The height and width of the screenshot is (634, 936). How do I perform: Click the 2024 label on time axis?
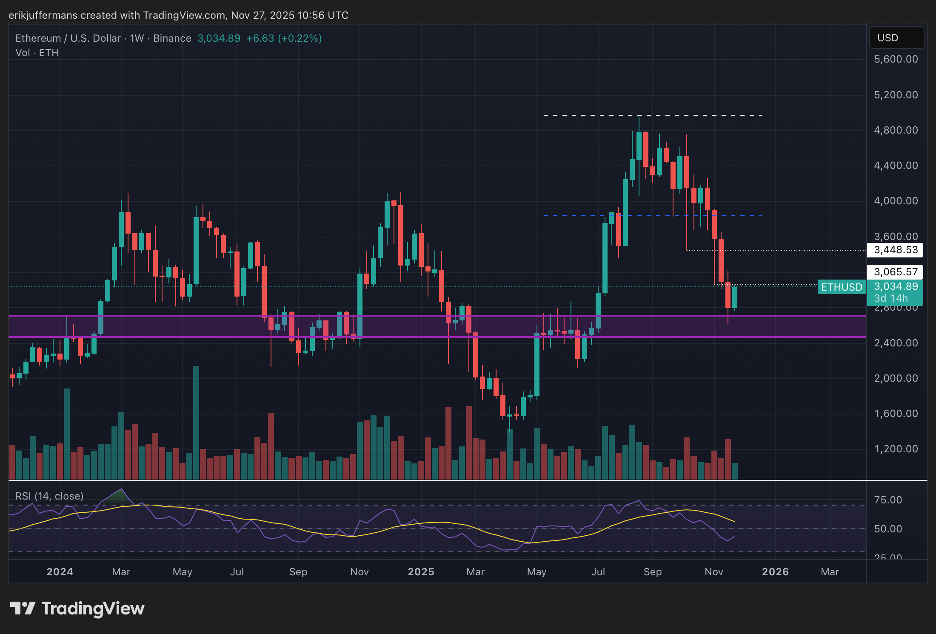(x=60, y=572)
